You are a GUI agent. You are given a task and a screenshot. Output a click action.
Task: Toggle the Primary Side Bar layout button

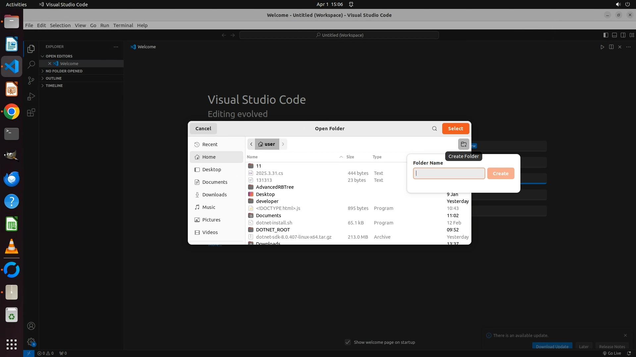606,35
